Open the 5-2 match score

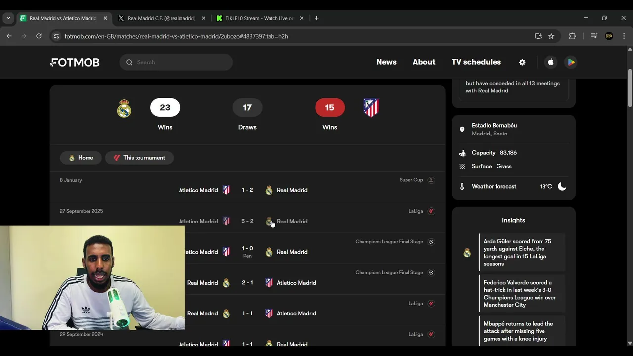247,221
